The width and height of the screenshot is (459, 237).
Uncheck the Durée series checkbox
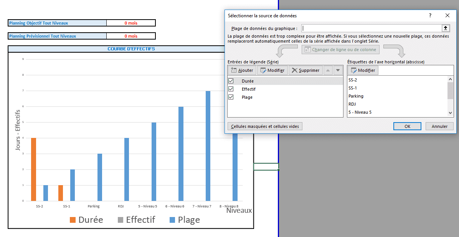coord(231,81)
